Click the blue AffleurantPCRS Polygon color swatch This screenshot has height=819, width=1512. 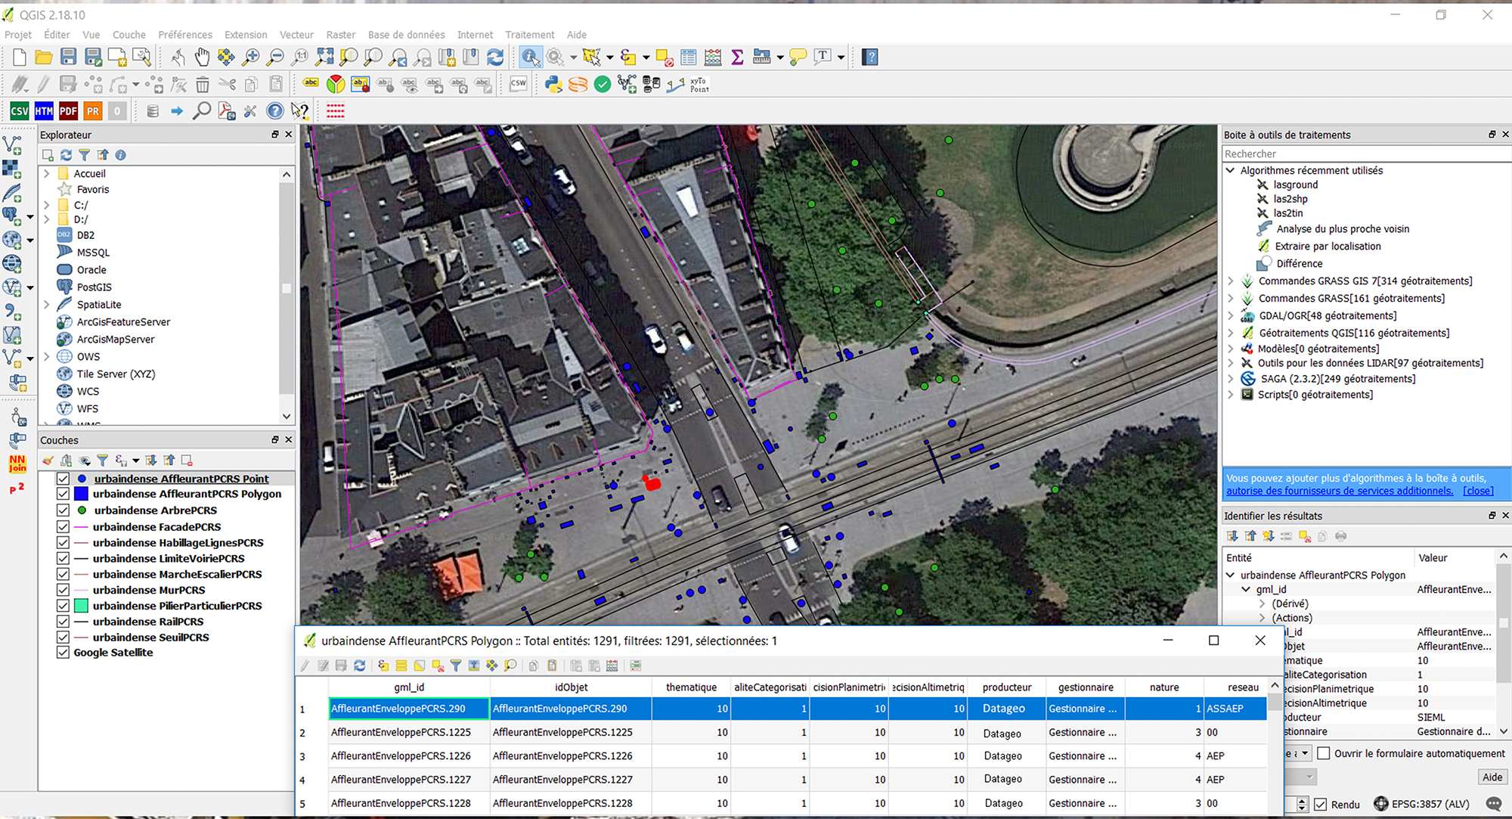81,494
